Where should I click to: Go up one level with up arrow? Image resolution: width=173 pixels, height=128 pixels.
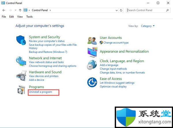pos(20,10)
